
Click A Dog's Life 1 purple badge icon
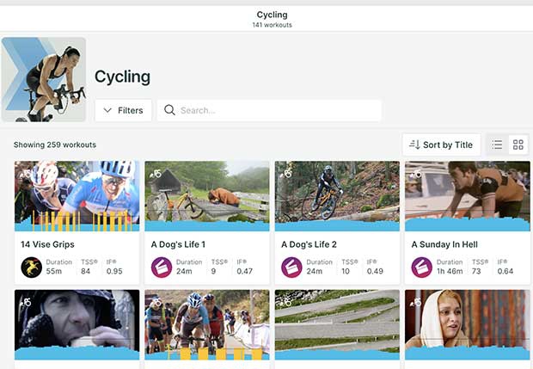[162, 268]
